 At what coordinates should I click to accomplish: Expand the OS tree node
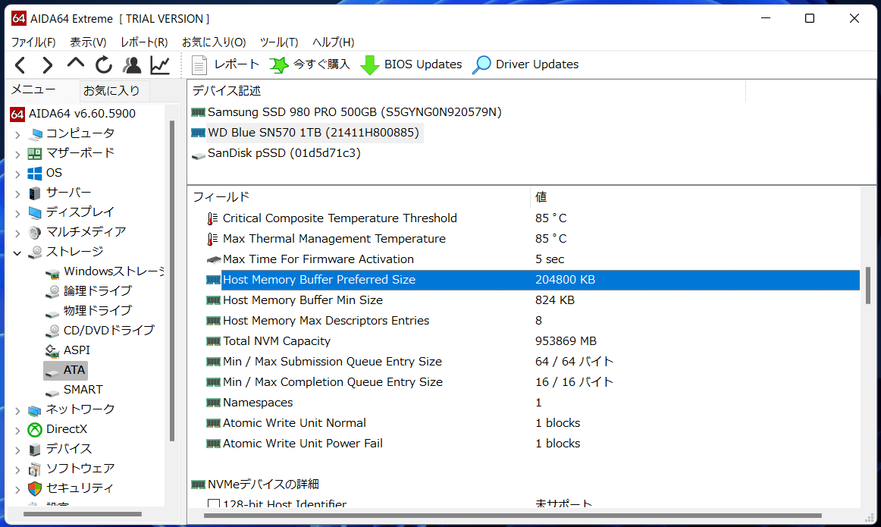pos(17,174)
